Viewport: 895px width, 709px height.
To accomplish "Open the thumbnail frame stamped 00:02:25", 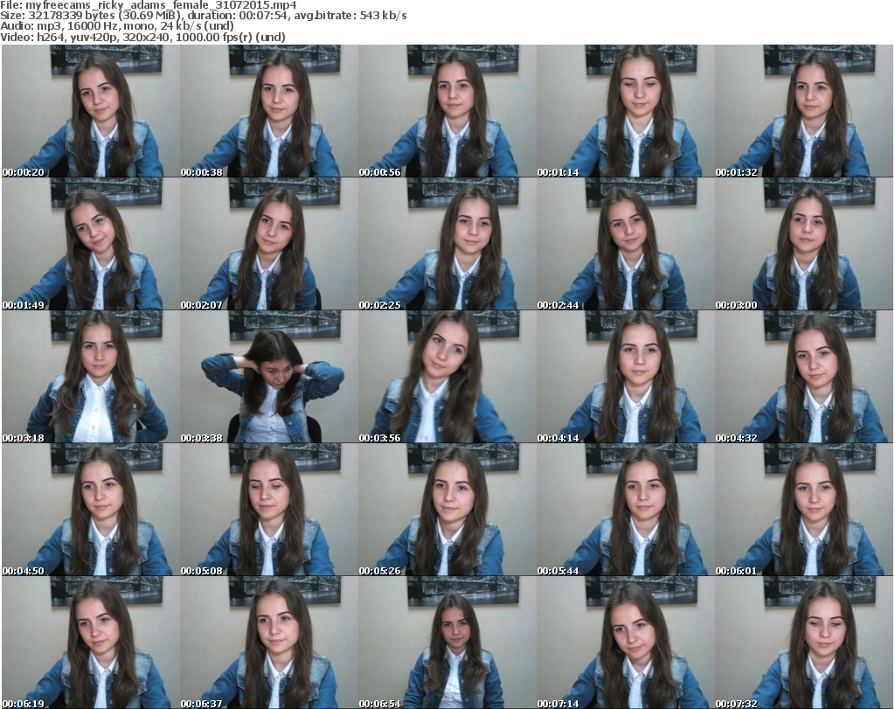I will (x=447, y=244).
